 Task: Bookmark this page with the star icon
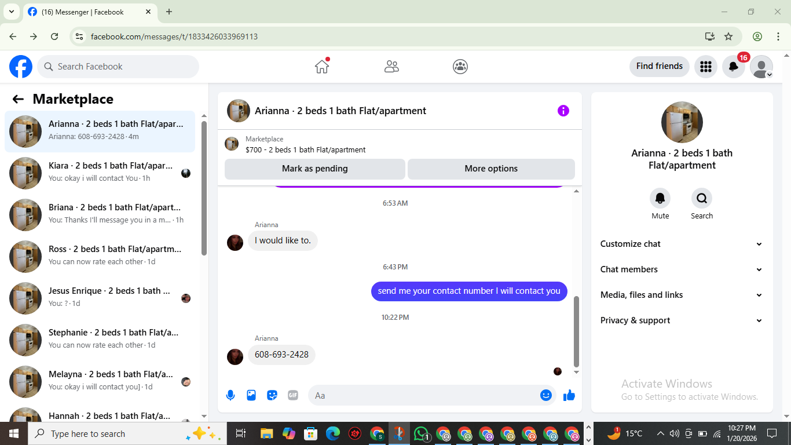(728, 37)
